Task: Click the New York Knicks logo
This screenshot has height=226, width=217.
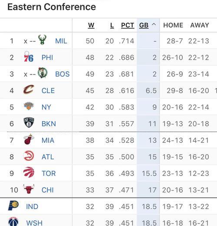Action: [29, 106]
